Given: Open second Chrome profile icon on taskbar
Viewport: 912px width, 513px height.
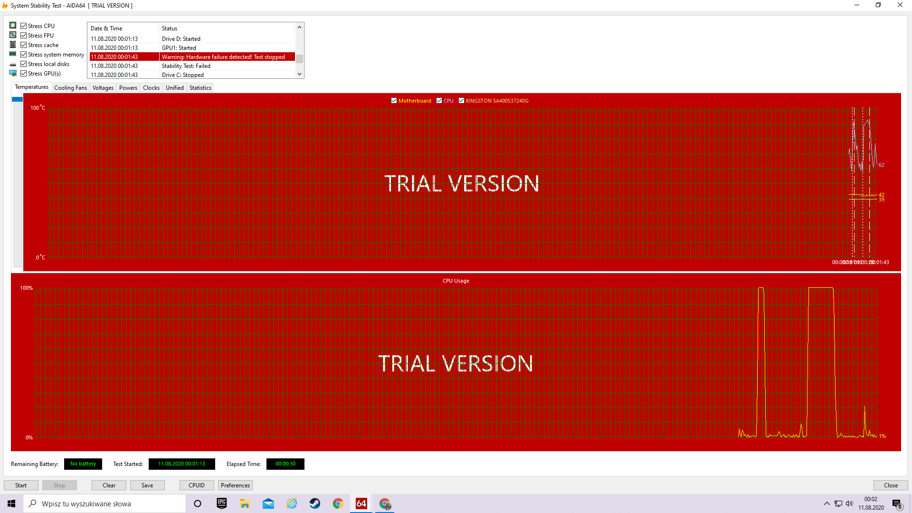Looking at the screenshot, I should [x=385, y=503].
